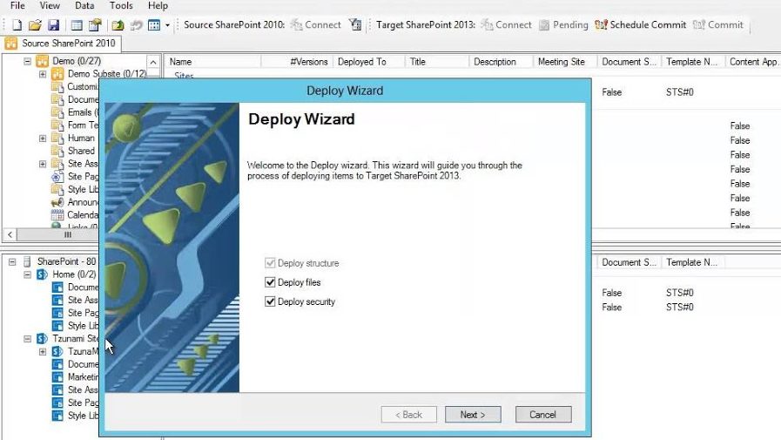Image resolution: width=781 pixels, height=440 pixels.
Task: Click the Description column header
Action: [501, 62]
